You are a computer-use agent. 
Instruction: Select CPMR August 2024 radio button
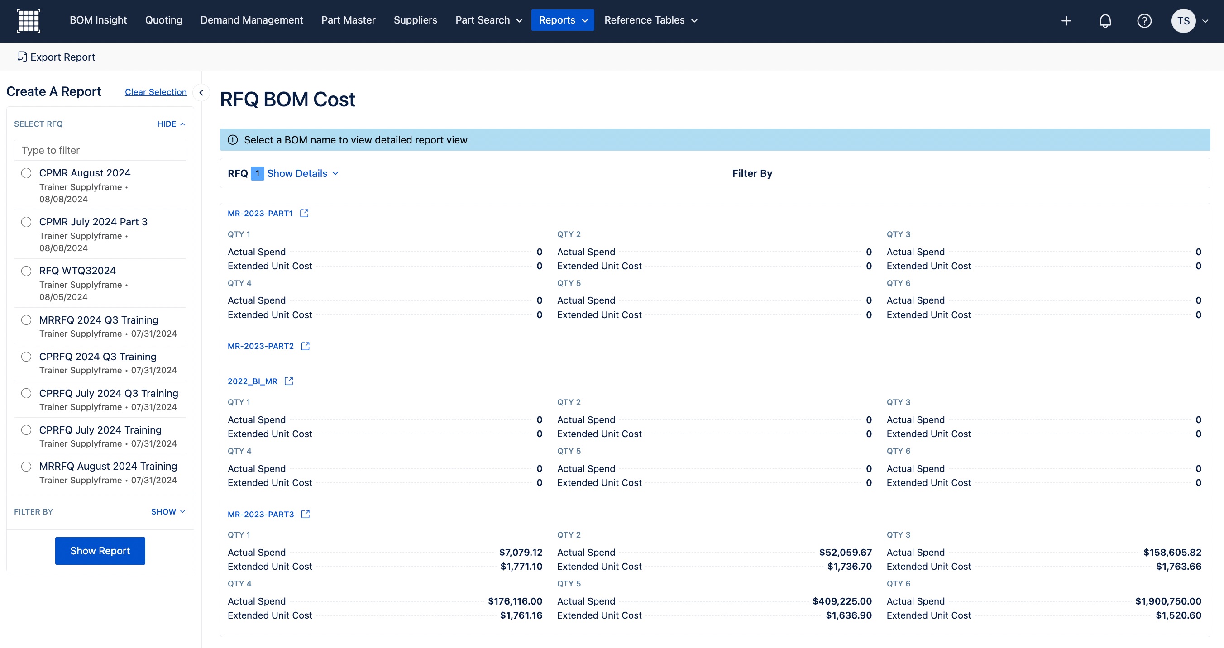point(26,173)
